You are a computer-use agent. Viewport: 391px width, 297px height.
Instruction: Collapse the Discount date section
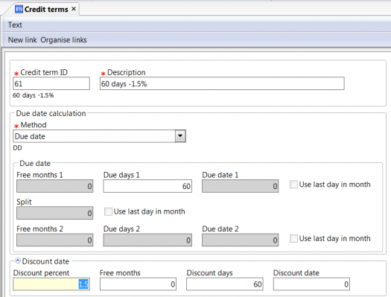(18, 261)
